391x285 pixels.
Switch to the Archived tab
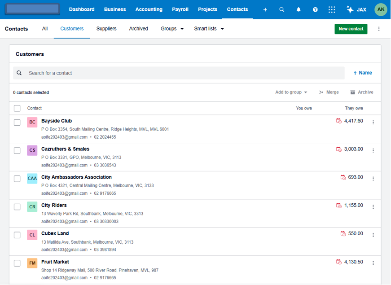[x=138, y=29]
